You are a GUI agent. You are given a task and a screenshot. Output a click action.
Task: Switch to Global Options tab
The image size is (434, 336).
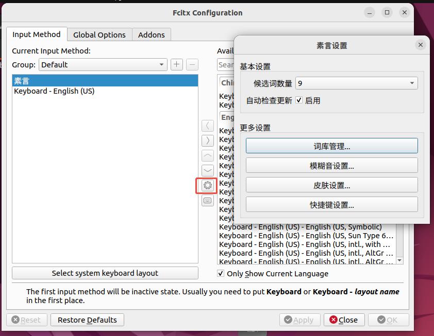click(x=99, y=35)
